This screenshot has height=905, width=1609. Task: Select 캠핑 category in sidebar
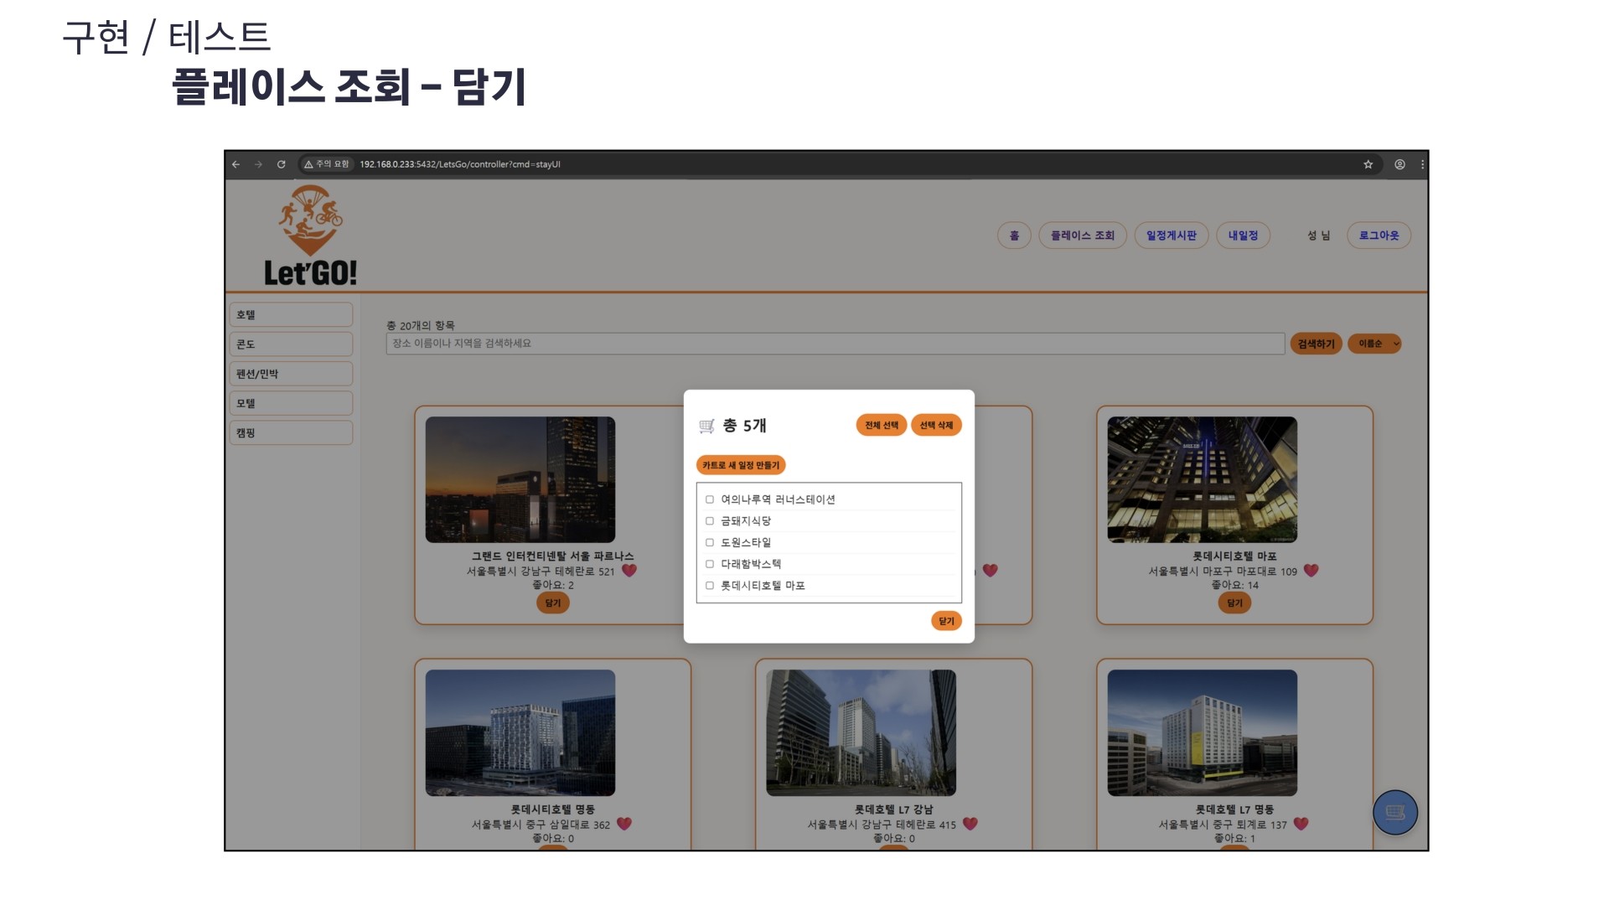click(291, 433)
